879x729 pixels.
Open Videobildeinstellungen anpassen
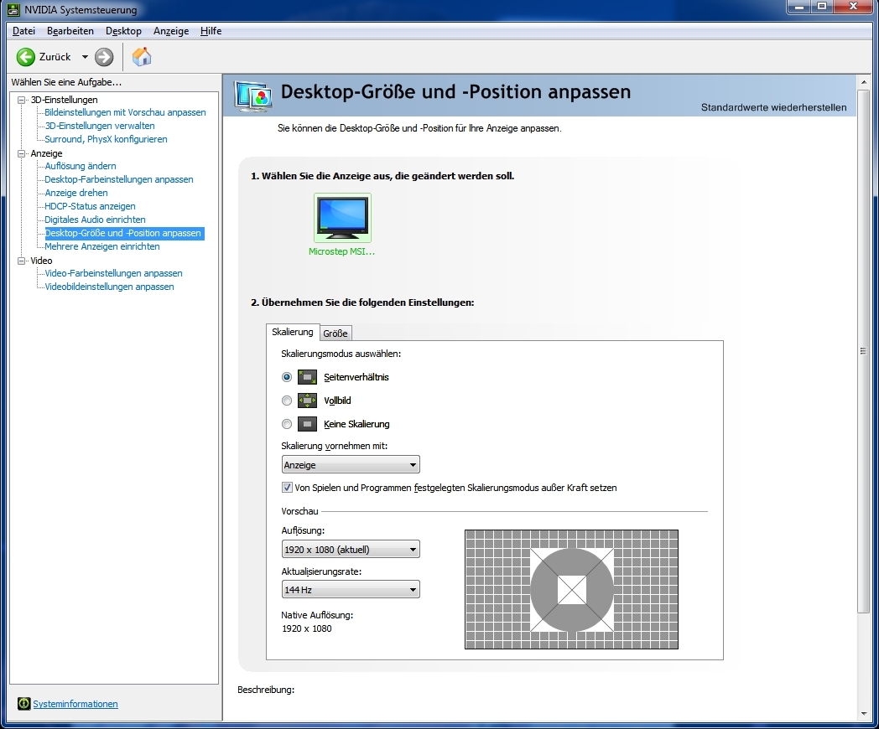(x=109, y=287)
